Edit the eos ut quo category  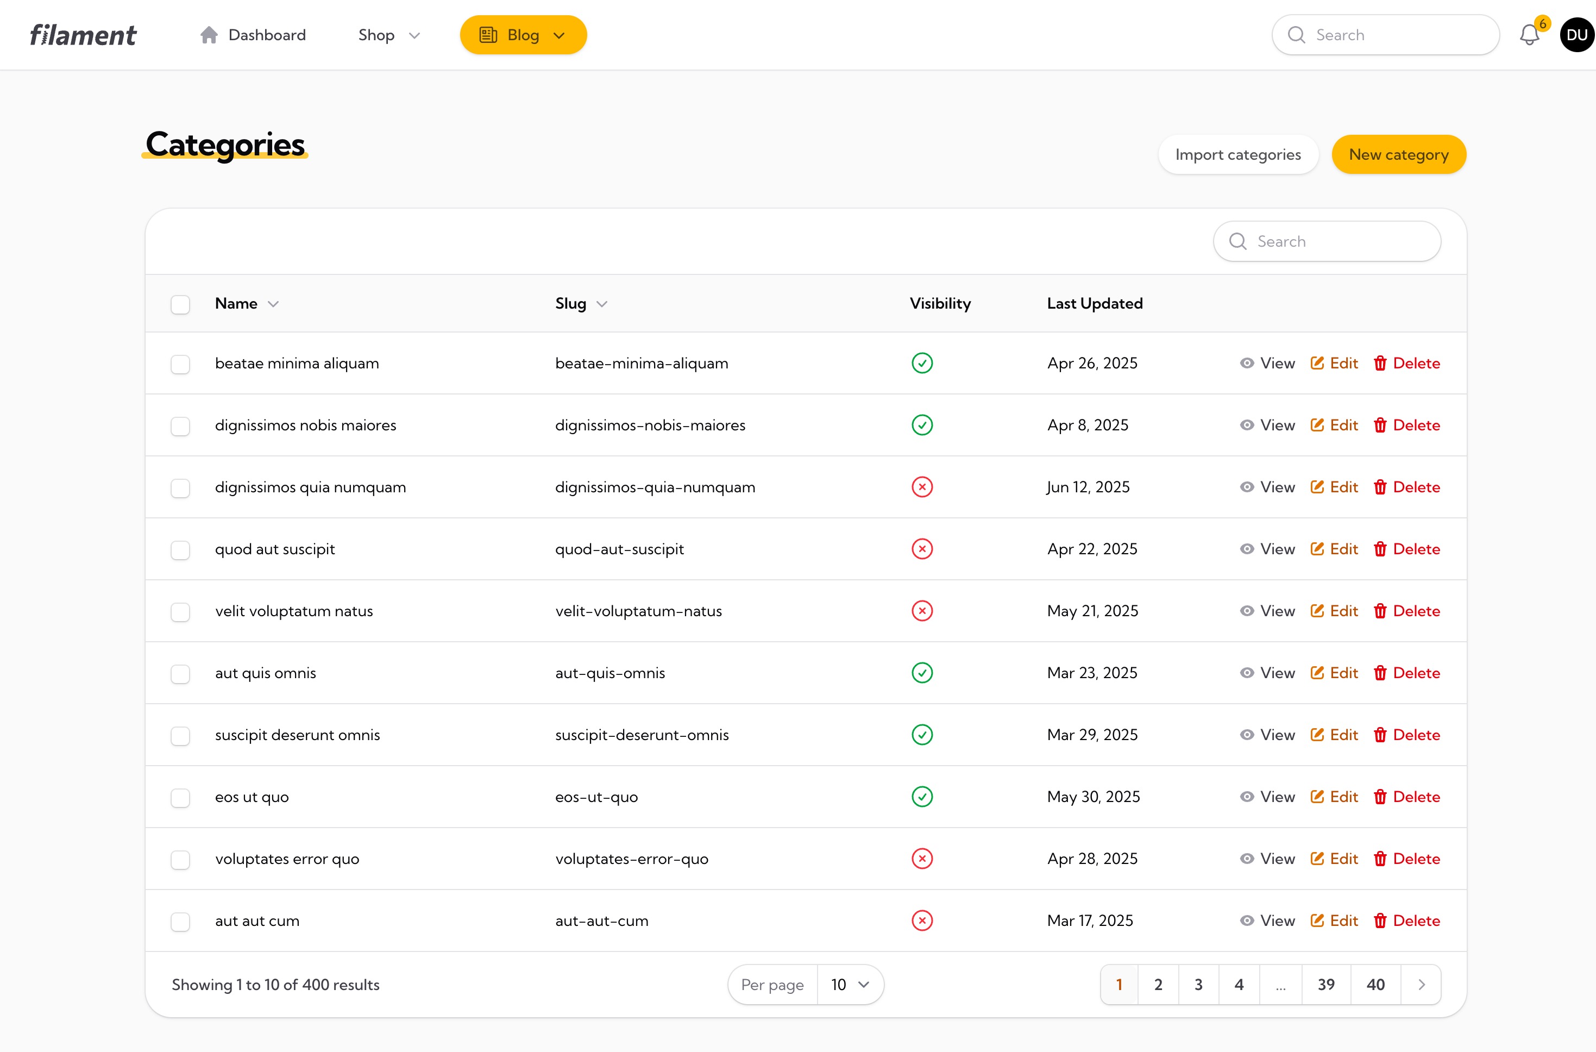tap(1334, 797)
